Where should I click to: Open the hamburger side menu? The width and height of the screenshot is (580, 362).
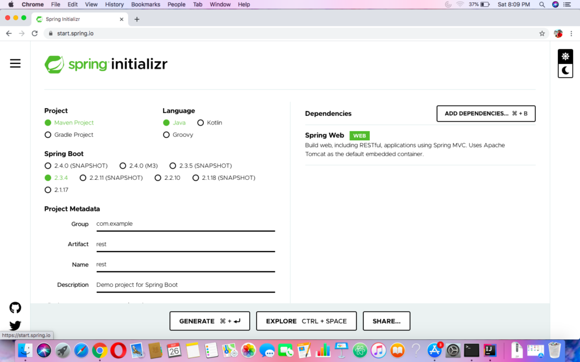click(x=15, y=63)
